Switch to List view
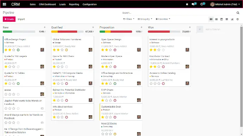The image size is (243, 136). point(216,19)
